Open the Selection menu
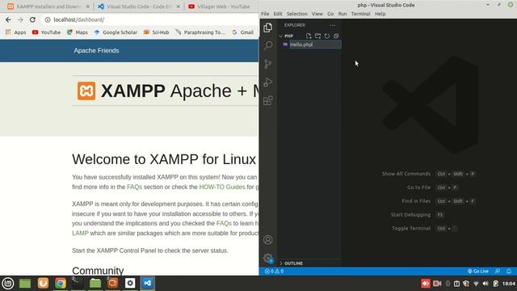Screen dimensions: 517x291 click(x=296, y=14)
